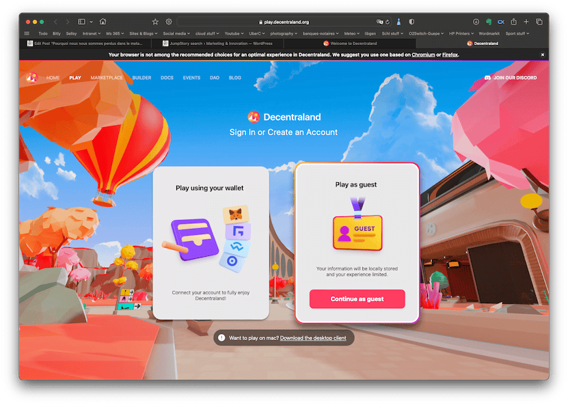
Task: Expand the O2Switch-Guepe bookmarks folder
Action: click(426, 33)
